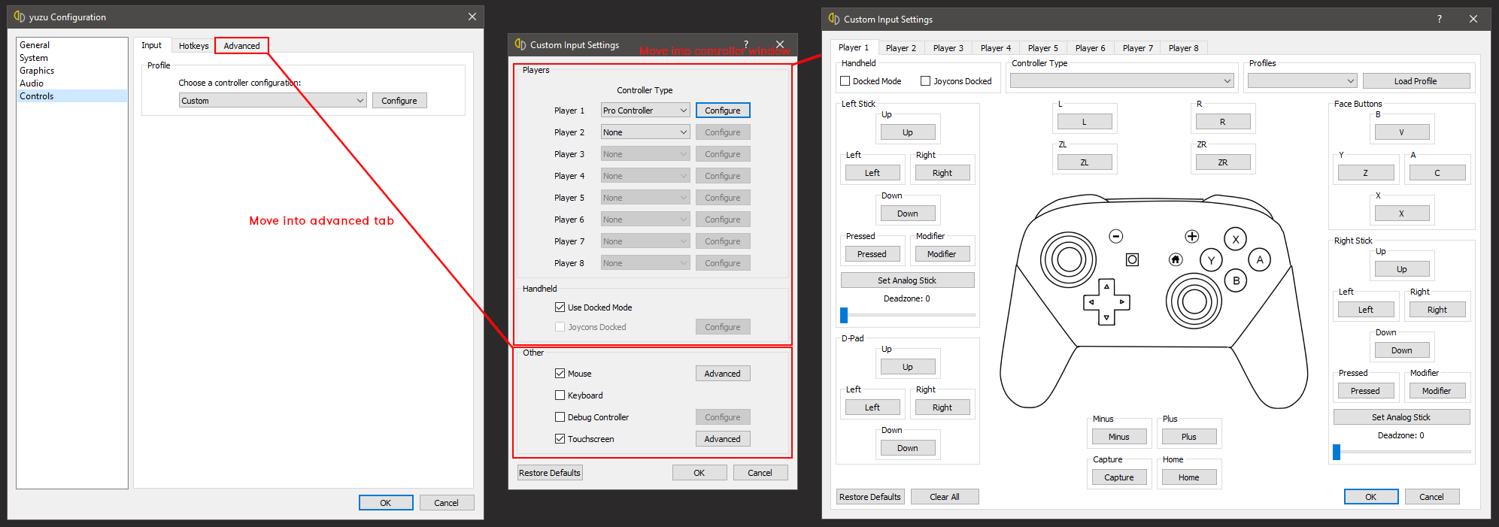Screen dimensions: 1499x527
Task: Click the D-pad cross on controller diagram
Action: (1106, 301)
